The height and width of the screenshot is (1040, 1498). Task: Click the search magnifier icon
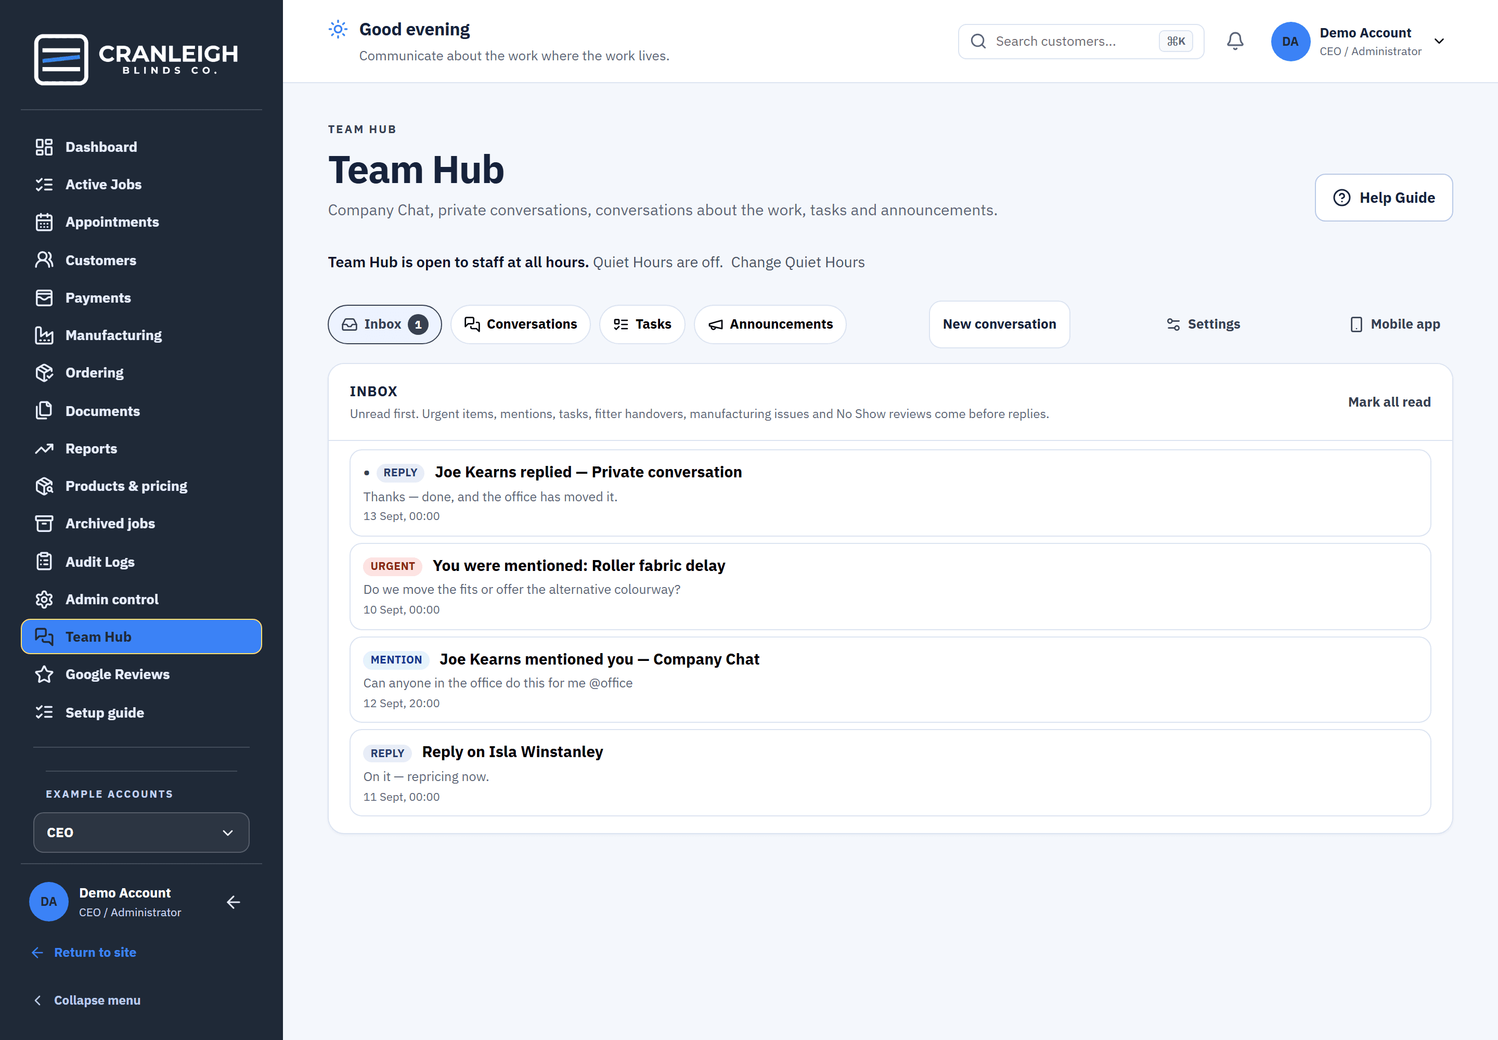(978, 41)
